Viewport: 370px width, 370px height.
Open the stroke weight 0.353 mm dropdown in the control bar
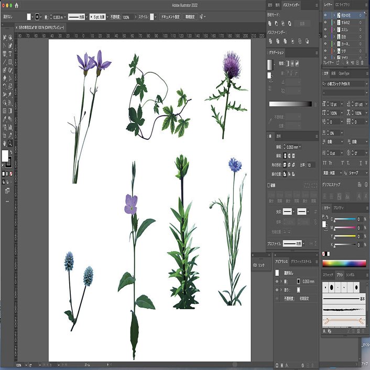coord(65,17)
